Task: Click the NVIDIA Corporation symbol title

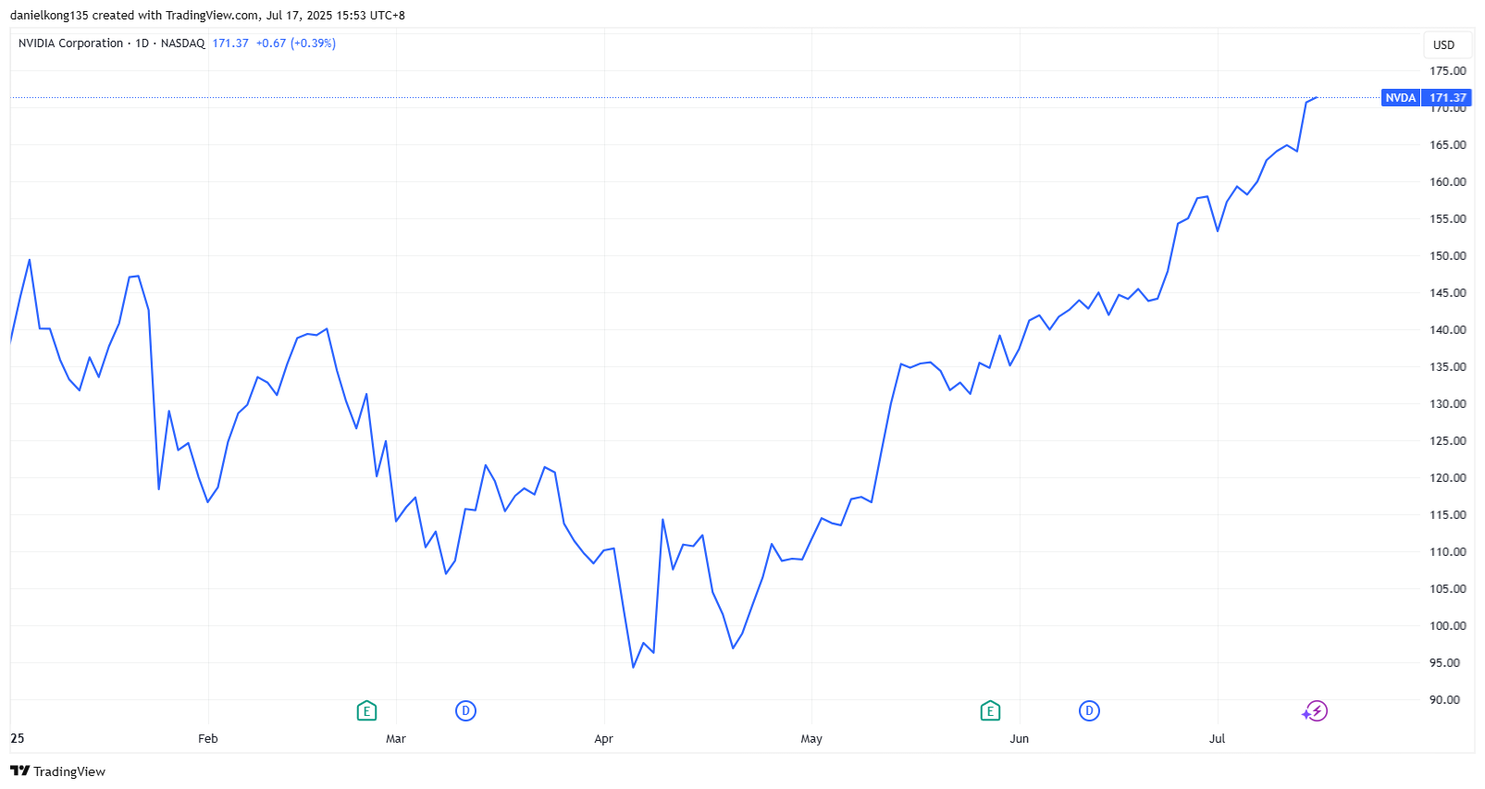Action: [70, 43]
